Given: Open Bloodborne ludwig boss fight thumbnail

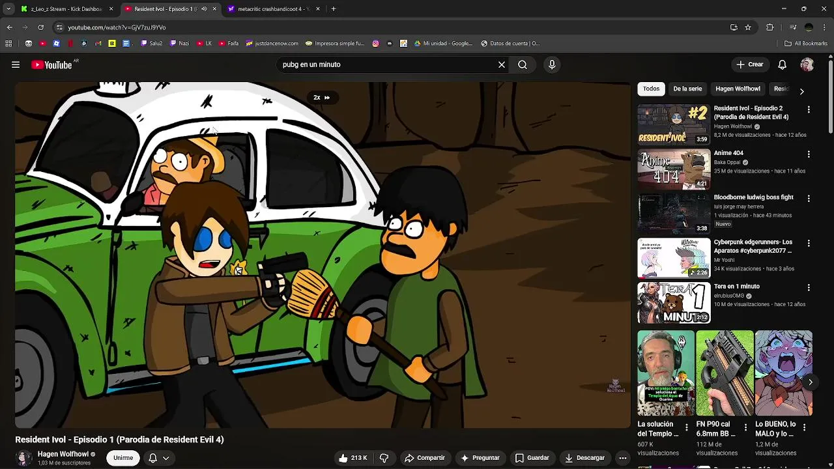Looking at the screenshot, I should 674,213.
